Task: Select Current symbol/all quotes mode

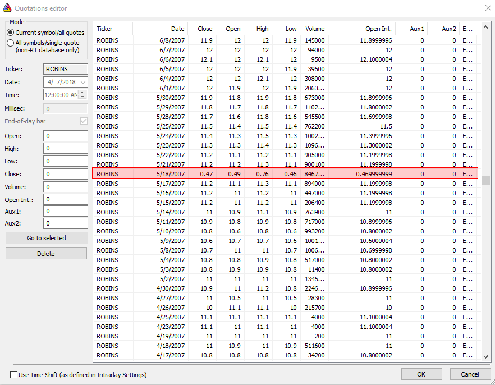Action: pos(11,33)
